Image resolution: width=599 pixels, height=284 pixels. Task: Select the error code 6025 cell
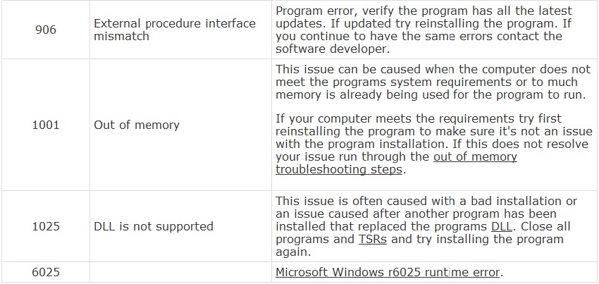point(46,272)
